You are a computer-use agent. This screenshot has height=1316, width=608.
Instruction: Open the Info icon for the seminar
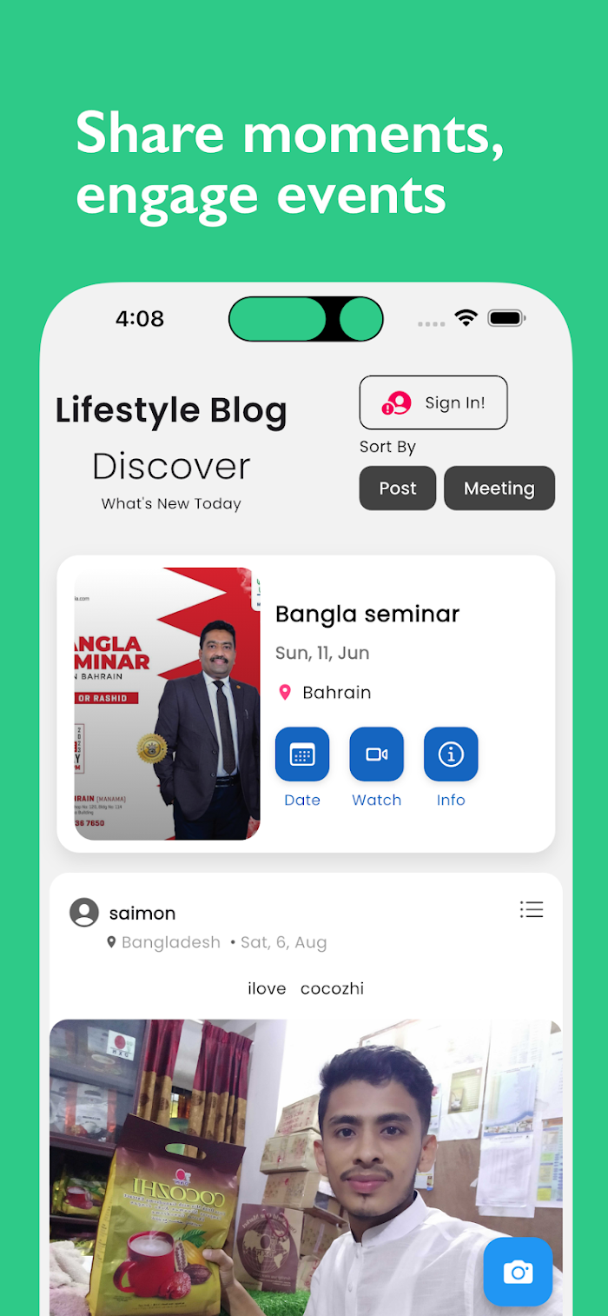451,754
